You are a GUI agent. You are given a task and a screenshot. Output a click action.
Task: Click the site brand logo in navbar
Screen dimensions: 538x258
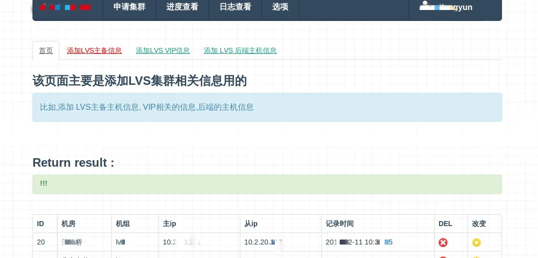click(x=65, y=7)
